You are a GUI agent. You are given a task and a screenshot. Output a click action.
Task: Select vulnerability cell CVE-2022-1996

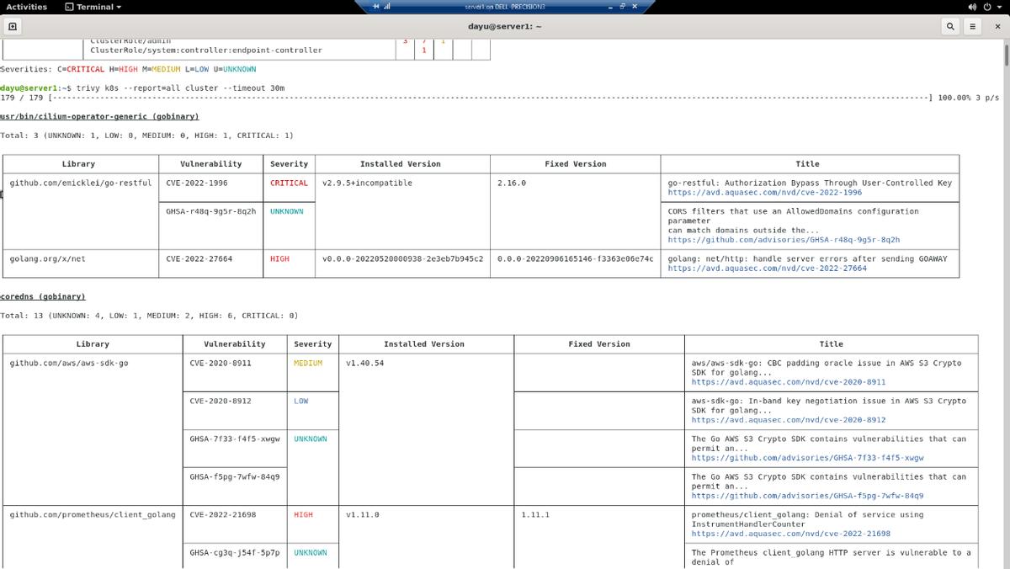click(x=197, y=183)
